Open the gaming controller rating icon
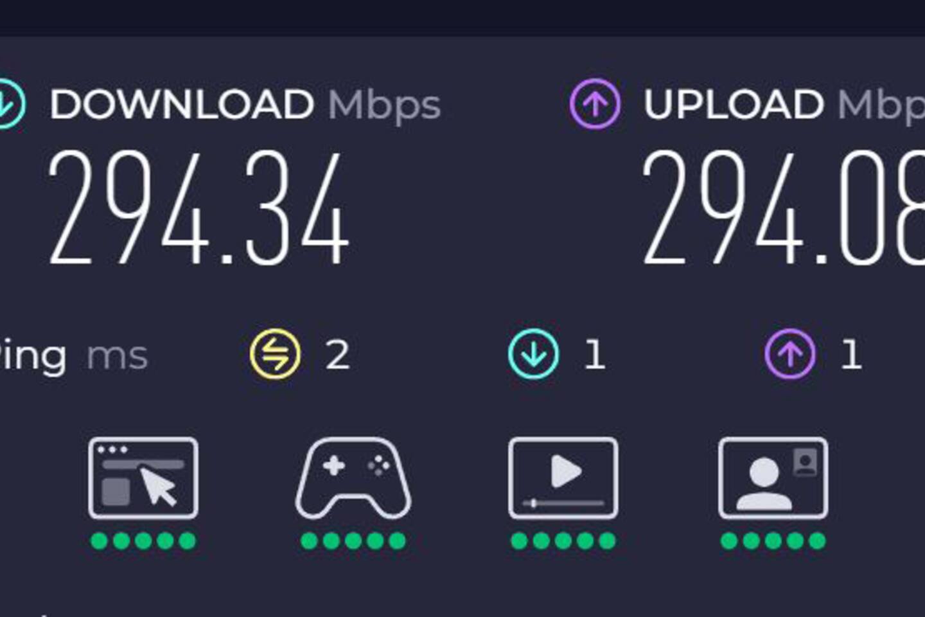This screenshot has width=925, height=617. click(353, 478)
